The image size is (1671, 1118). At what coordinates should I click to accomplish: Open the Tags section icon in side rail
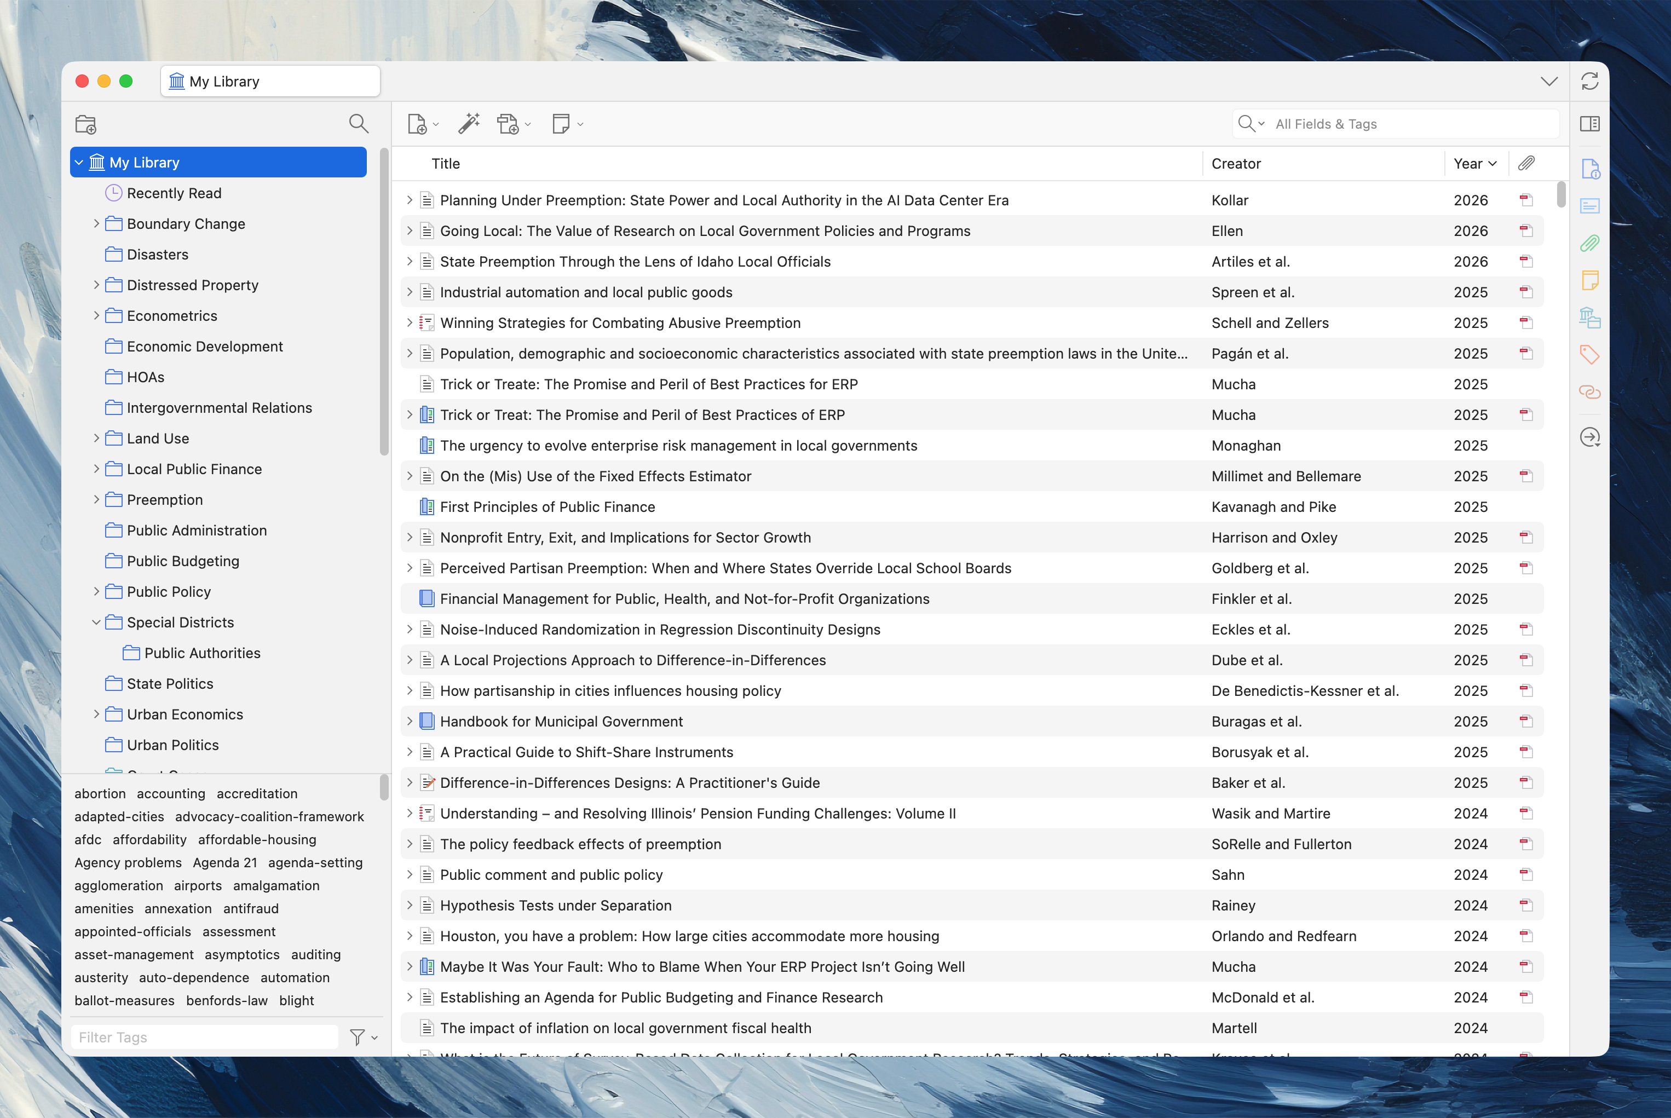(x=1590, y=354)
